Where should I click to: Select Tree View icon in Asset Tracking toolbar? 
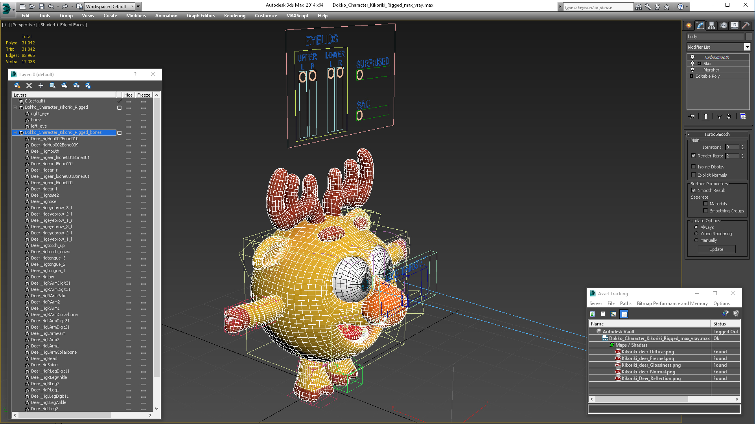(613, 314)
